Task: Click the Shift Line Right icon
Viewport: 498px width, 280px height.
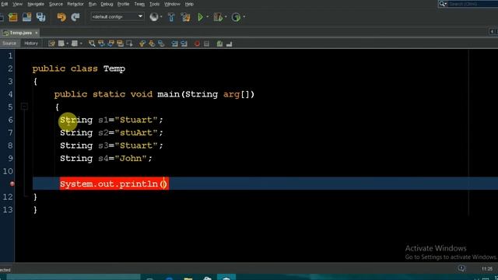Action: point(184,44)
